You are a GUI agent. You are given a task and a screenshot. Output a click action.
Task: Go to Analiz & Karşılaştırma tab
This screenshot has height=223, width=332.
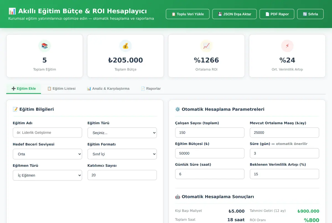(x=108, y=89)
